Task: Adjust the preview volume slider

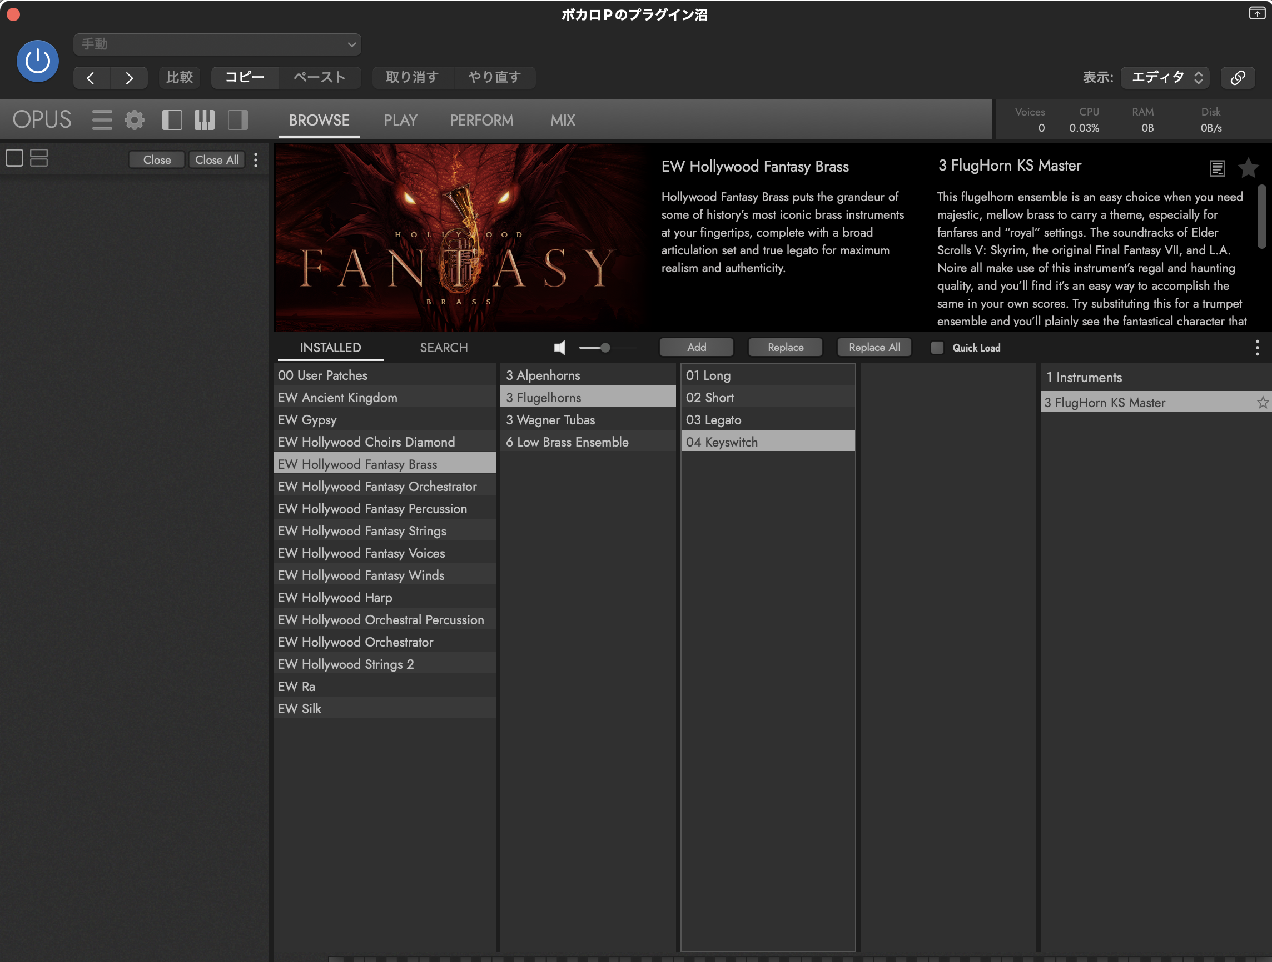Action: pos(605,348)
